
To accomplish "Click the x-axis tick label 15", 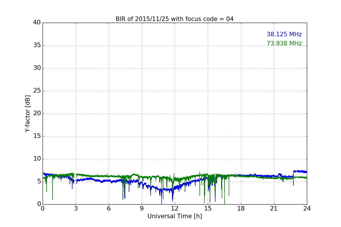I will 208,209.
